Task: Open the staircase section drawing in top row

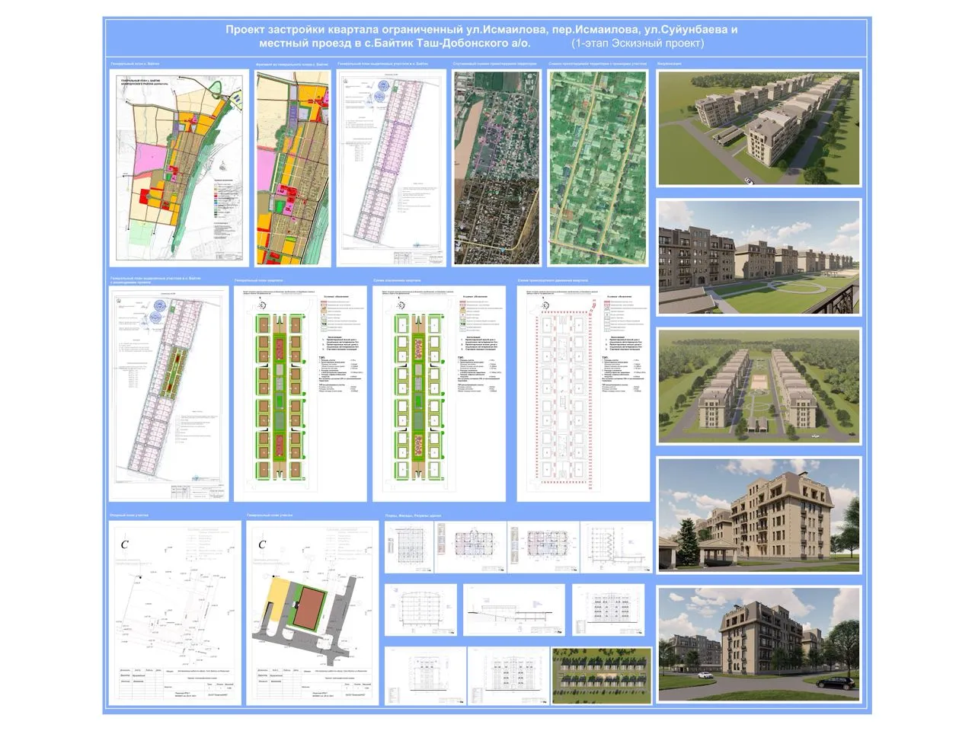Action: tap(617, 547)
